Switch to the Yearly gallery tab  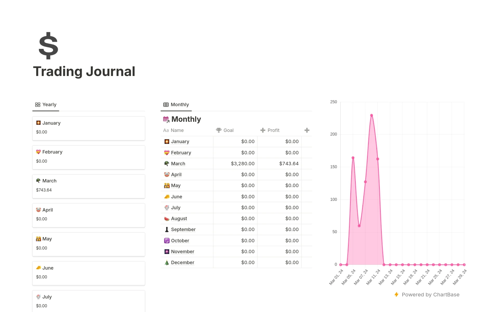pyautogui.click(x=46, y=105)
